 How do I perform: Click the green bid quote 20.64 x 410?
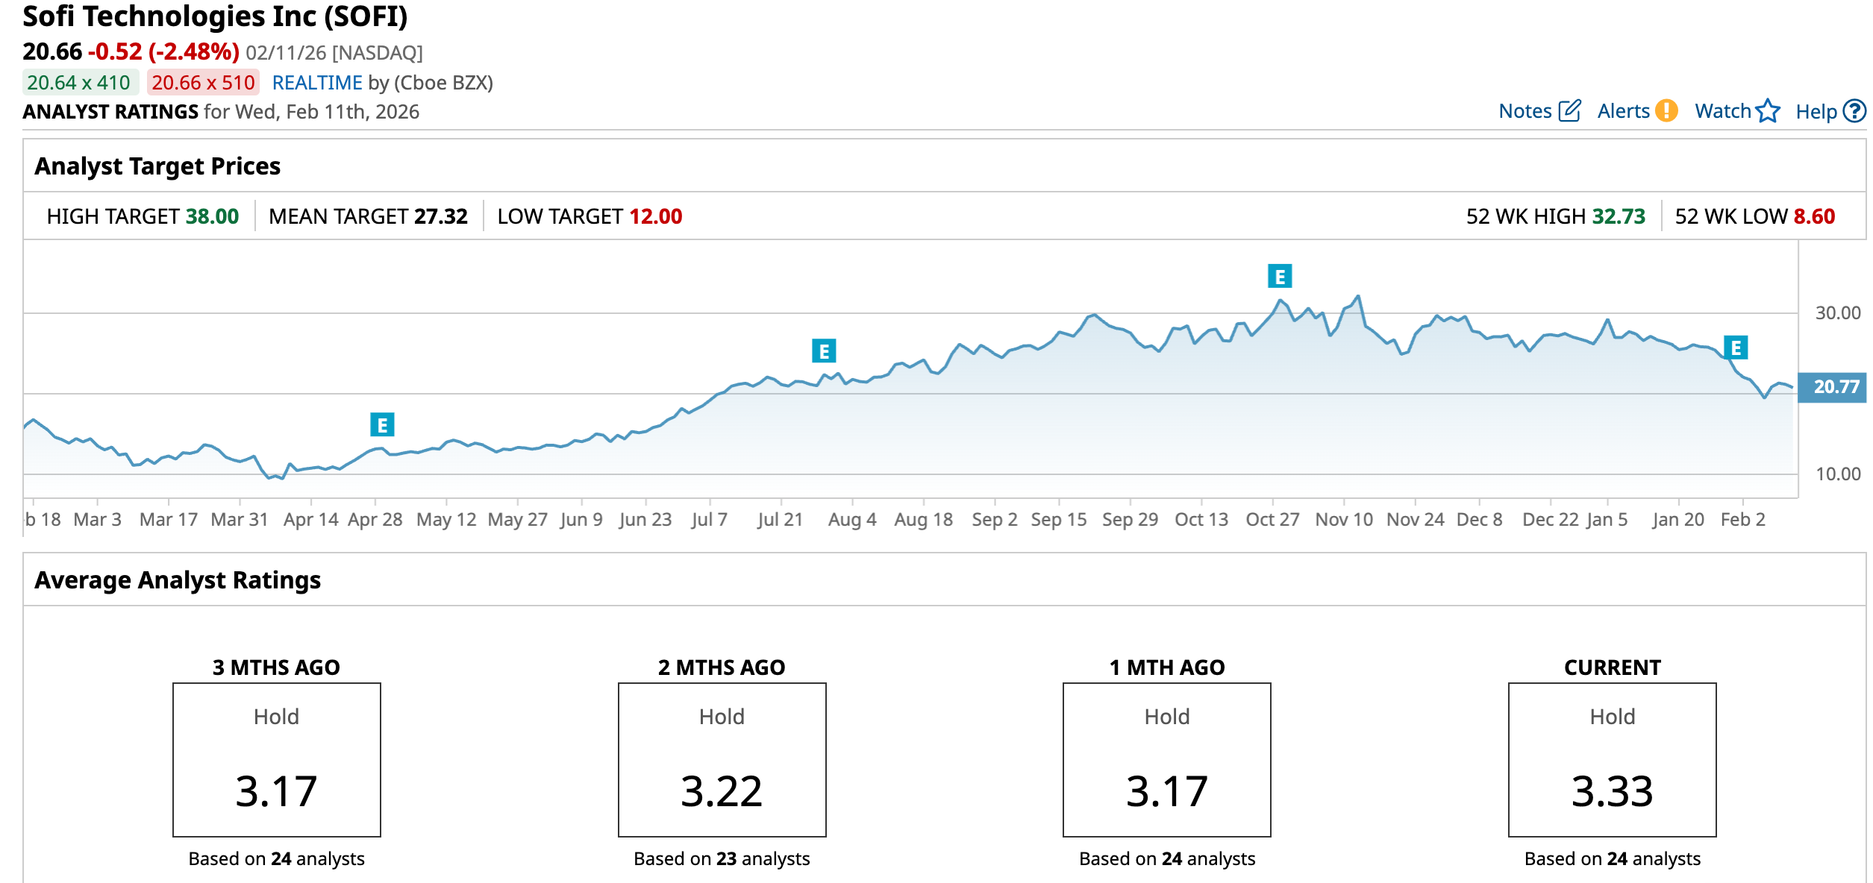click(x=79, y=83)
